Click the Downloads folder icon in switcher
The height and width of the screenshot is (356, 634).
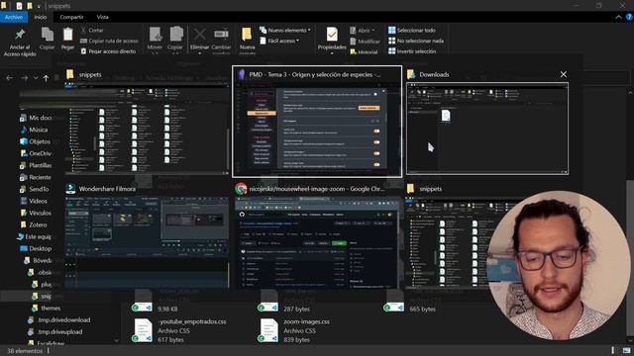(x=412, y=74)
